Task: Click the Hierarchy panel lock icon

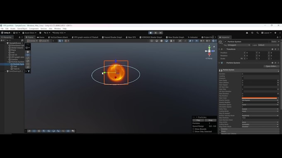Action: coord(19,37)
